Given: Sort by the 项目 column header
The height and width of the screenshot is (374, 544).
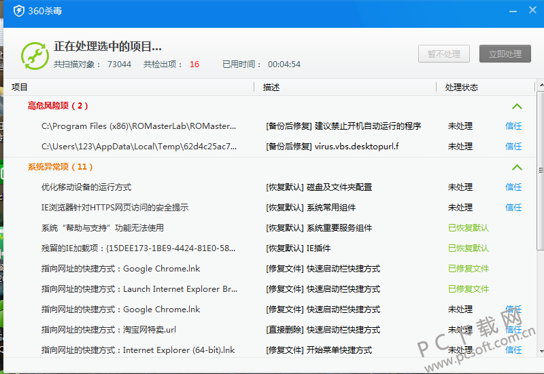Looking at the screenshot, I should pyautogui.click(x=20, y=88).
